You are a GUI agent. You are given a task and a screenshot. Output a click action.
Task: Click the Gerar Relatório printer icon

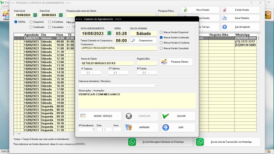tap(224, 18)
